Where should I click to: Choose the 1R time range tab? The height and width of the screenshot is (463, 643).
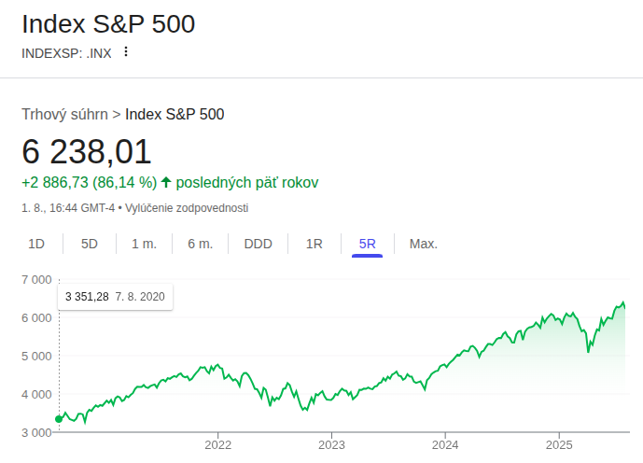315,244
